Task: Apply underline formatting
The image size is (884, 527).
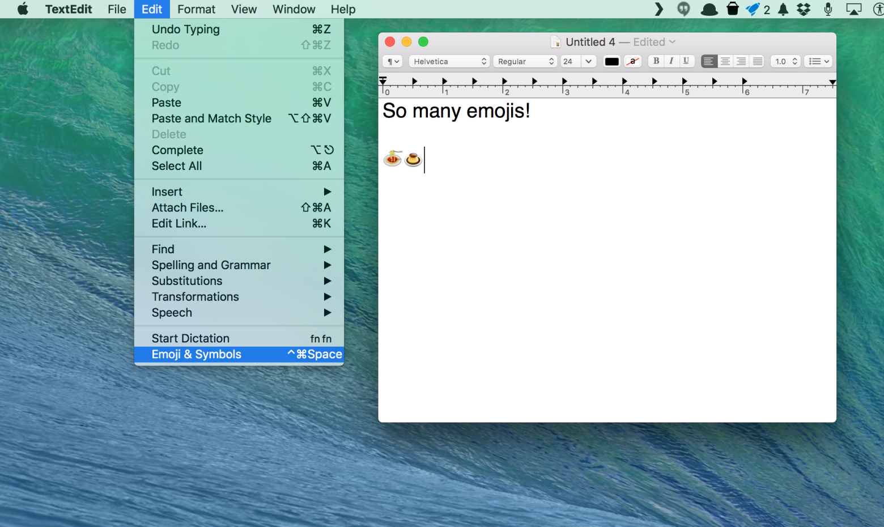Action: tap(686, 61)
